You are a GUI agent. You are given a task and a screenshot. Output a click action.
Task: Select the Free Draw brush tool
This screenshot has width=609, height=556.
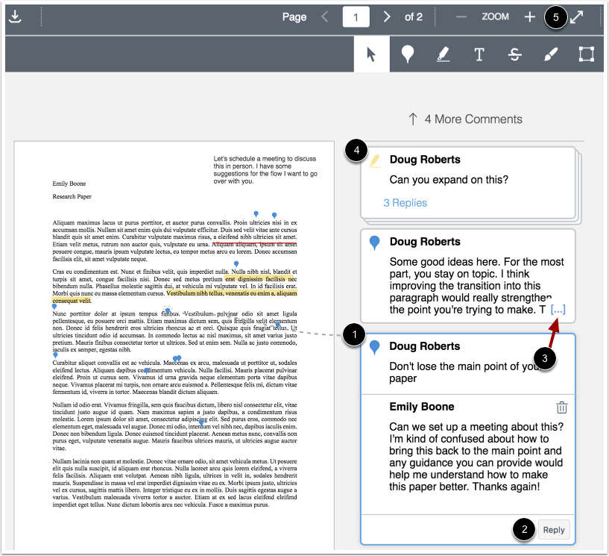tap(550, 54)
